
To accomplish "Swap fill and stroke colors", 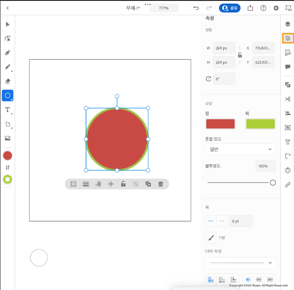I will (8, 168).
